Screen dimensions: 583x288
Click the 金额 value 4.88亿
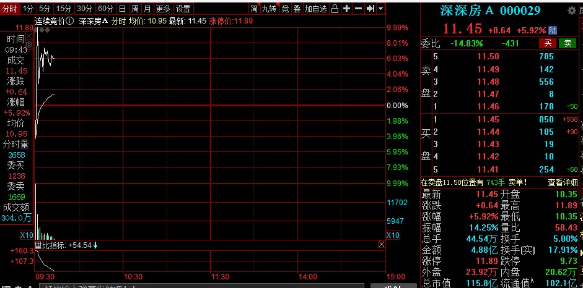[x=484, y=250]
